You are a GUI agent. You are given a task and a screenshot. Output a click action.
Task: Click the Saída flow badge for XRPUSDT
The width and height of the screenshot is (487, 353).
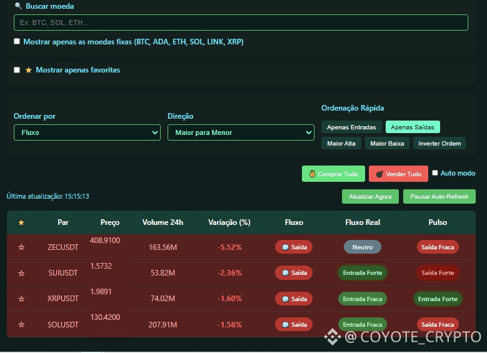(x=294, y=299)
